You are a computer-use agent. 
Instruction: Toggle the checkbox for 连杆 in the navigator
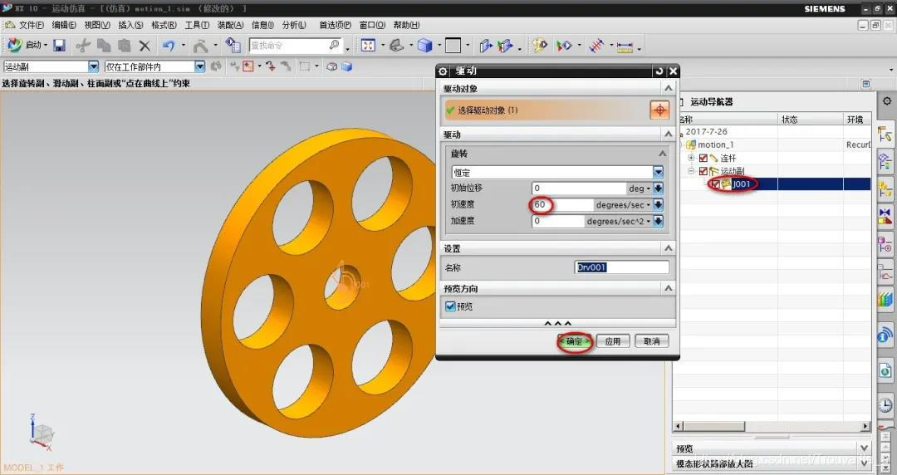coord(703,158)
